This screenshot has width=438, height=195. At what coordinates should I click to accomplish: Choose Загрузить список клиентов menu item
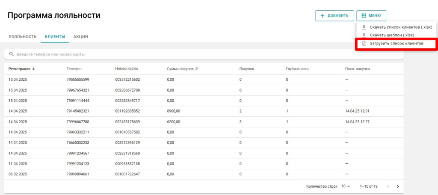(397, 44)
